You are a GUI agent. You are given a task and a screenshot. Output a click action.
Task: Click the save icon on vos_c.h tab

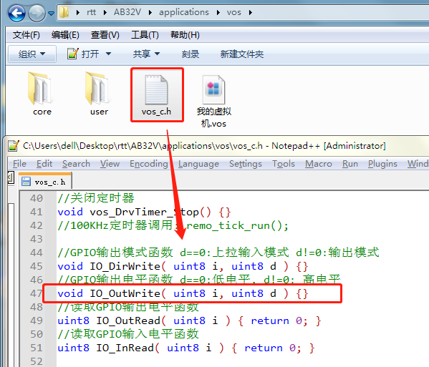tap(26, 182)
